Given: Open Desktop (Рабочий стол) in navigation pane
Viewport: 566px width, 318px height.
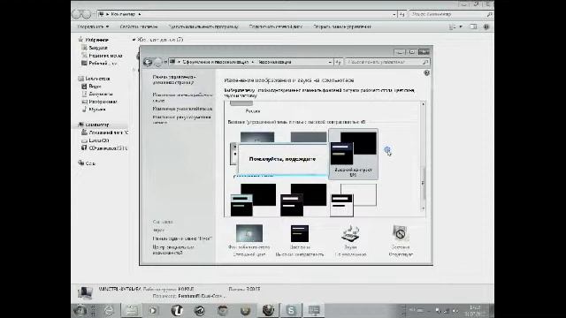Looking at the screenshot, I should click(103, 63).
